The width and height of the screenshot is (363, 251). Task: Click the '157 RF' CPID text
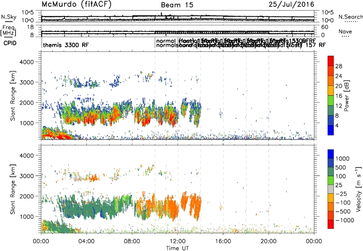[315, 45]
